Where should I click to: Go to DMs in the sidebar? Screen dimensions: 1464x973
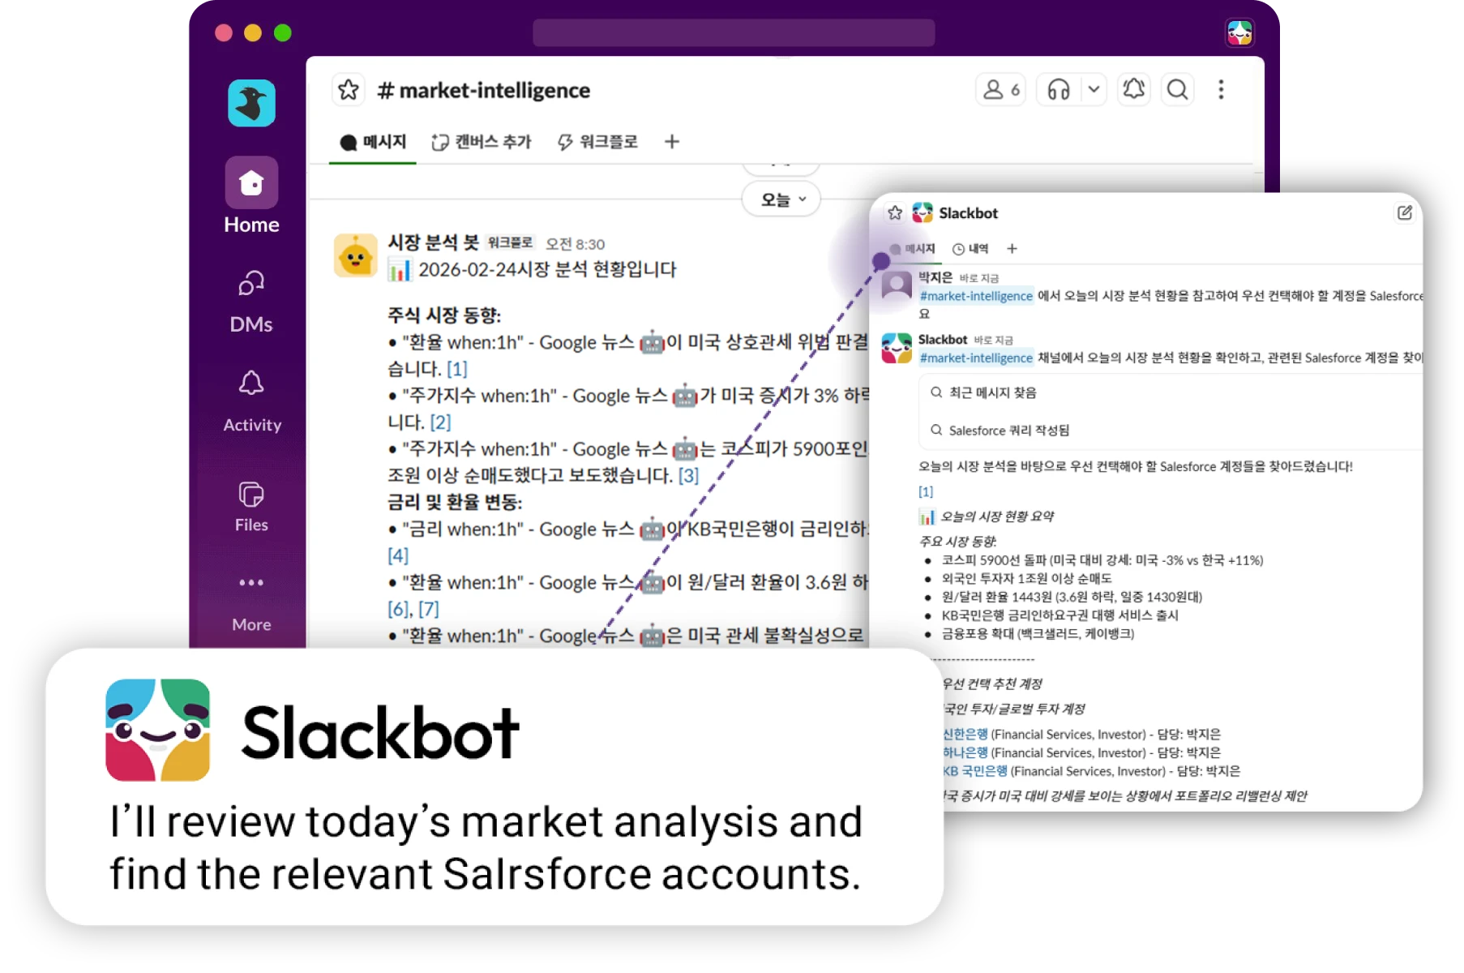pos(251,302)
